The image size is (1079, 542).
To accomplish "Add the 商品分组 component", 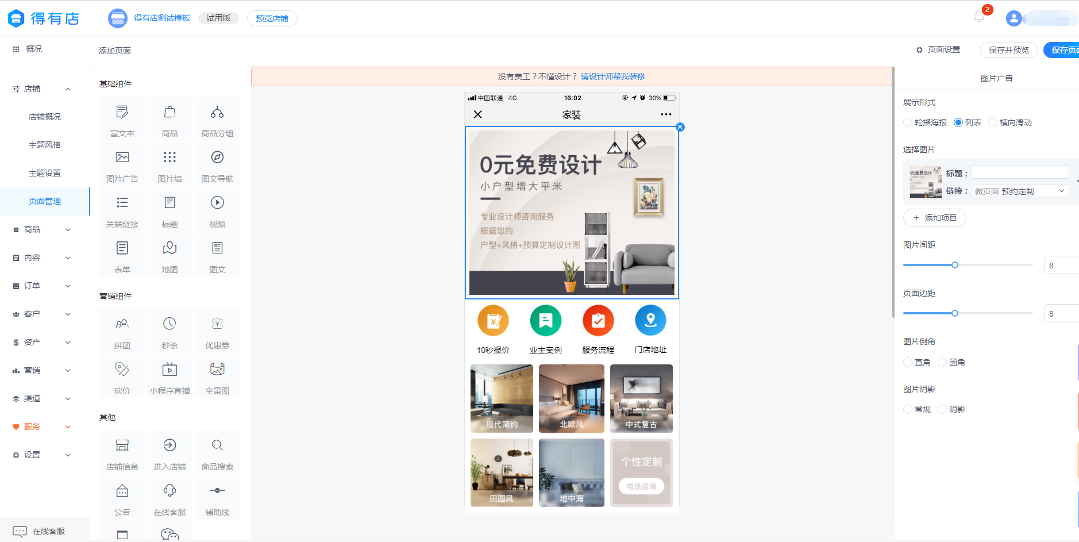I will point(217,120).
